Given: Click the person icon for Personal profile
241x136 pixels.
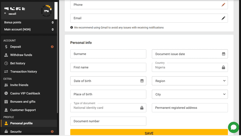Looking at the screenshot, I should coord(6,123).
